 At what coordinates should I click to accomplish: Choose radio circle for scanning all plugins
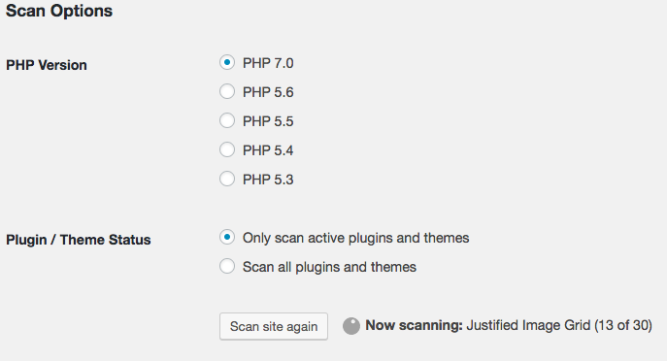tap(227, 266)
